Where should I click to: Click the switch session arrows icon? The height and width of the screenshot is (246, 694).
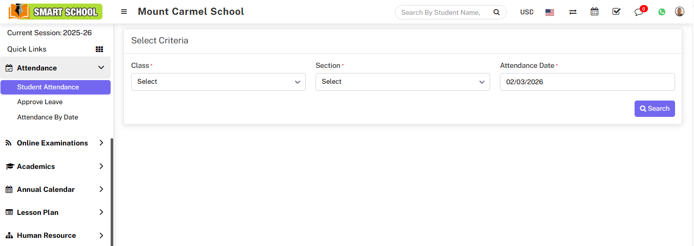pos(573,12)
